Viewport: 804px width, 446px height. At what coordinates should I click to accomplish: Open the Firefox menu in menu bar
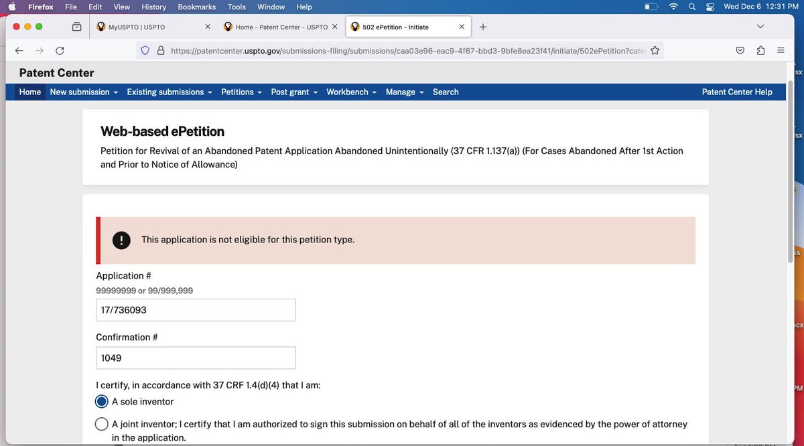point(40,7)
